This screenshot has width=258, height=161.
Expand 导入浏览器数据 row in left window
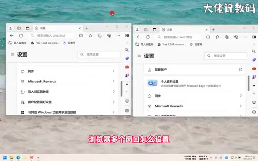point(68,92)
